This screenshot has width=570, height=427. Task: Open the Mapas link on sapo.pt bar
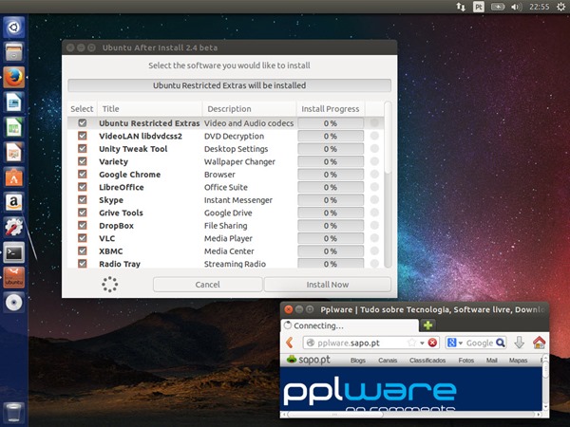coord(518,361)
